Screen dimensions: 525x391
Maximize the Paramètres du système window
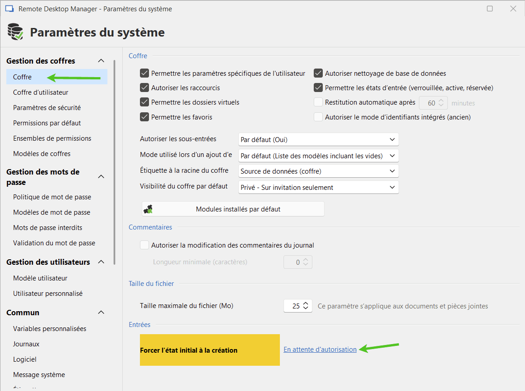click(490, 9)
